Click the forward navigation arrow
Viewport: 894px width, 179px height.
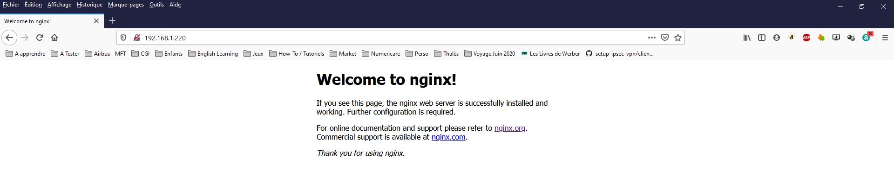[25, 38]
